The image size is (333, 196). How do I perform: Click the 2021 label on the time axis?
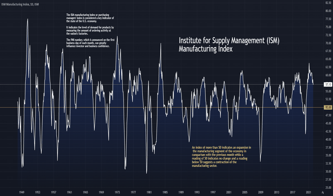point(308,192)
